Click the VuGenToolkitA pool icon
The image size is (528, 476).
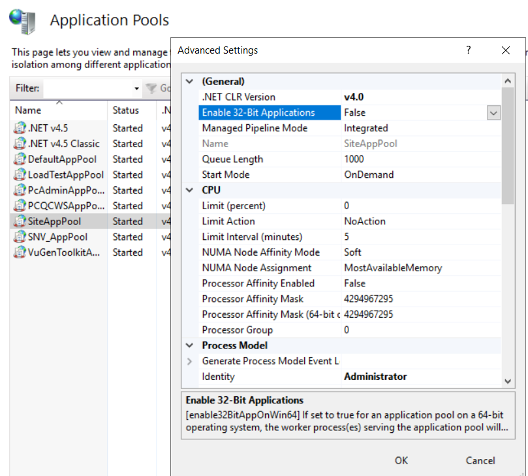[19, 252]
